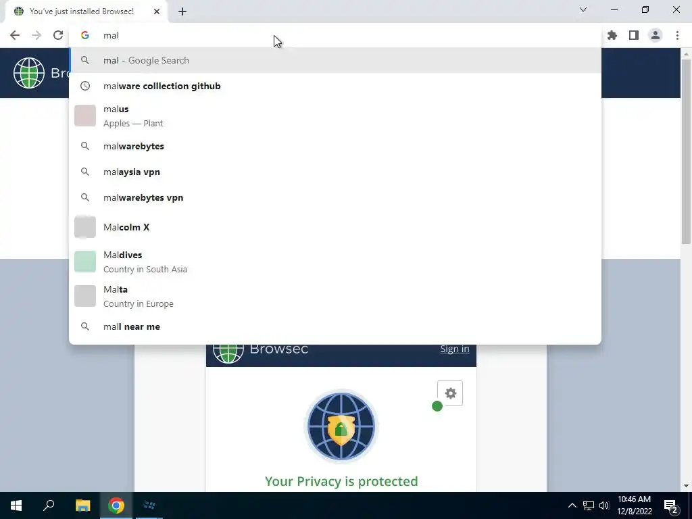Open Windows taskbar search

coord(49,505)
